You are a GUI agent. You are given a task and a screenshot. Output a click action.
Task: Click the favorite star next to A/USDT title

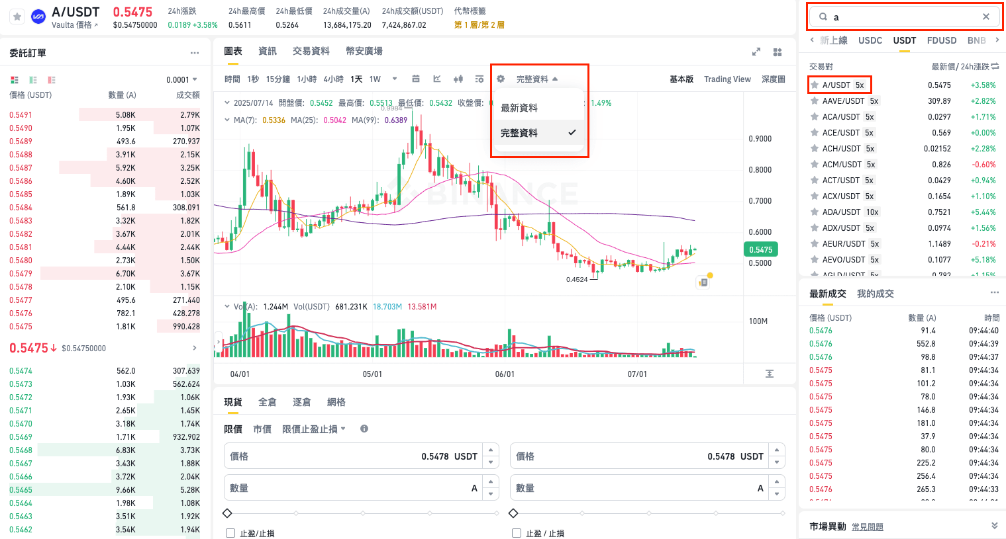17,17
